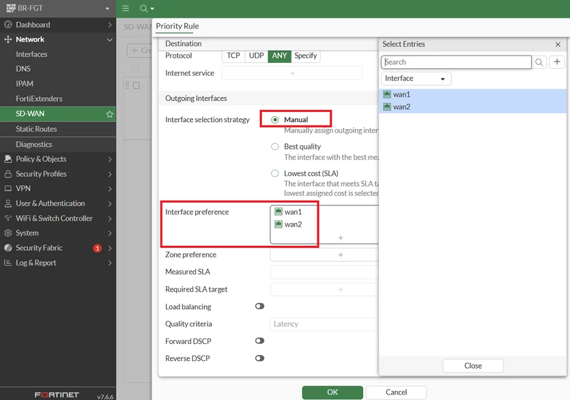Click the Network cross-arrows icon
This screenshot has height=400, width=570.
(8, 40)
